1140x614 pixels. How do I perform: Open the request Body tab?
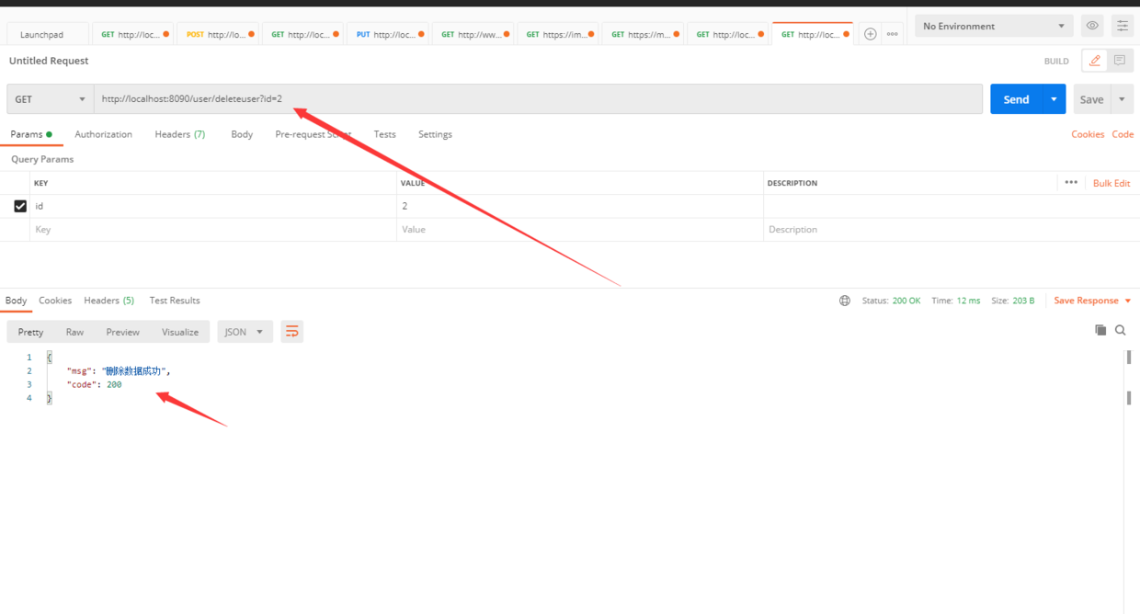coord(242,134)
